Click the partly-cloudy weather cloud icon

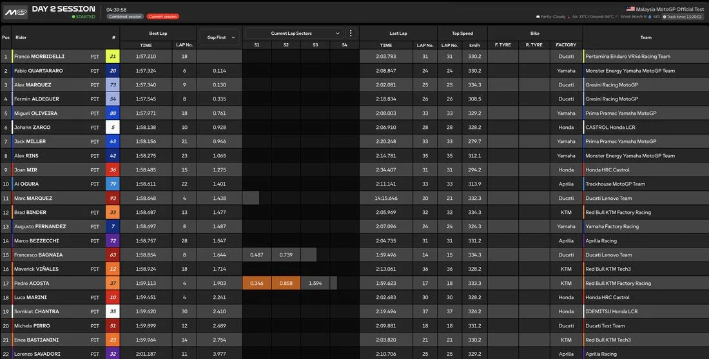click(x=538, y=17)
